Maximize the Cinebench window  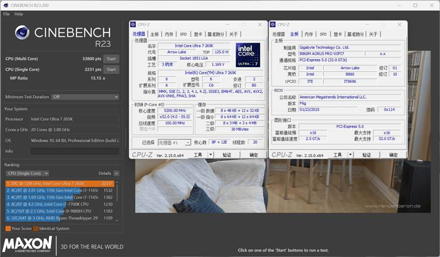coord(415,6)
